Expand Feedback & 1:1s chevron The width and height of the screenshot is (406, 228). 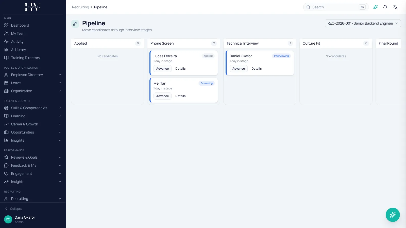point(60,165)
